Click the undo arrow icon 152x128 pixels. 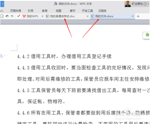coord(7,16)
